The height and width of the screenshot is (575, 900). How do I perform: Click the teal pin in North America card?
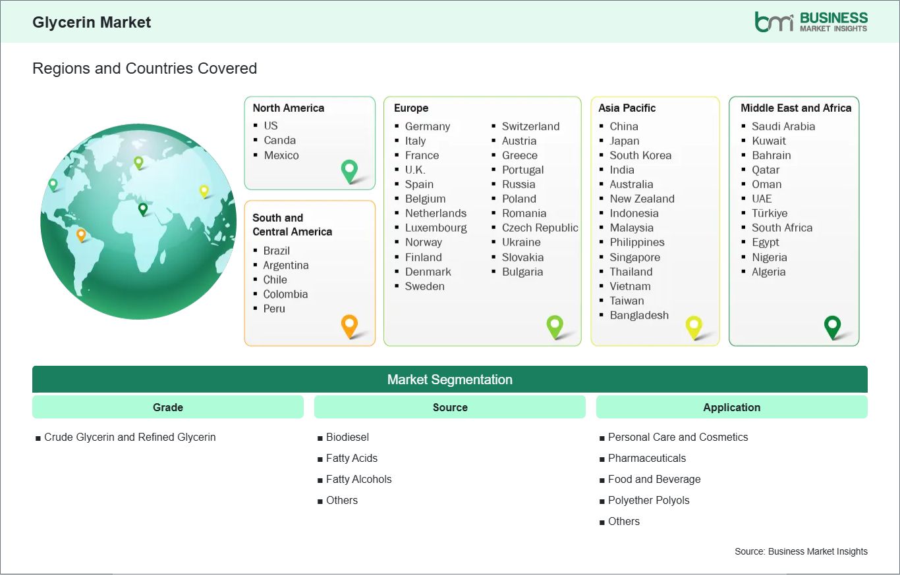(x=349, y=170)
